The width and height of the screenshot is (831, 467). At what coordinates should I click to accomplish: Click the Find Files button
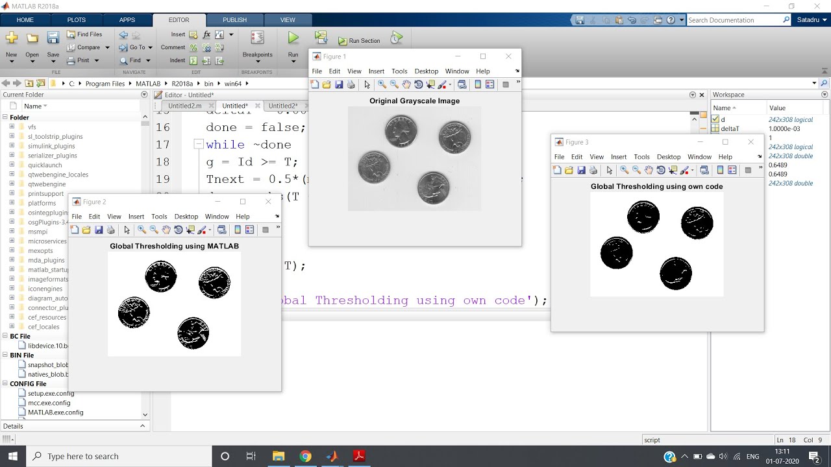click(x=84, y=34)
